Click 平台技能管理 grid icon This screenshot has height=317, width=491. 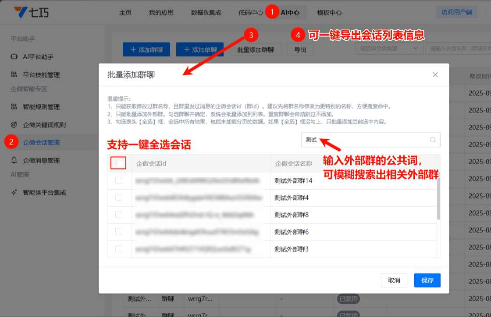point(14,75)
